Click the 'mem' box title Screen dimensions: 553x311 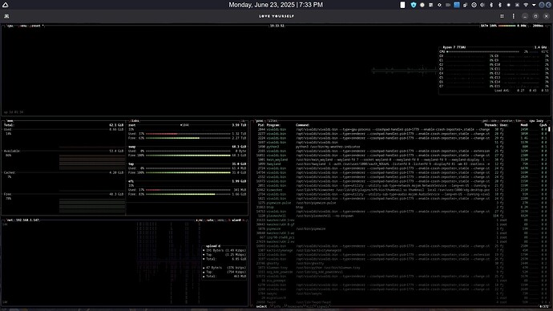[x=10, y=121]
